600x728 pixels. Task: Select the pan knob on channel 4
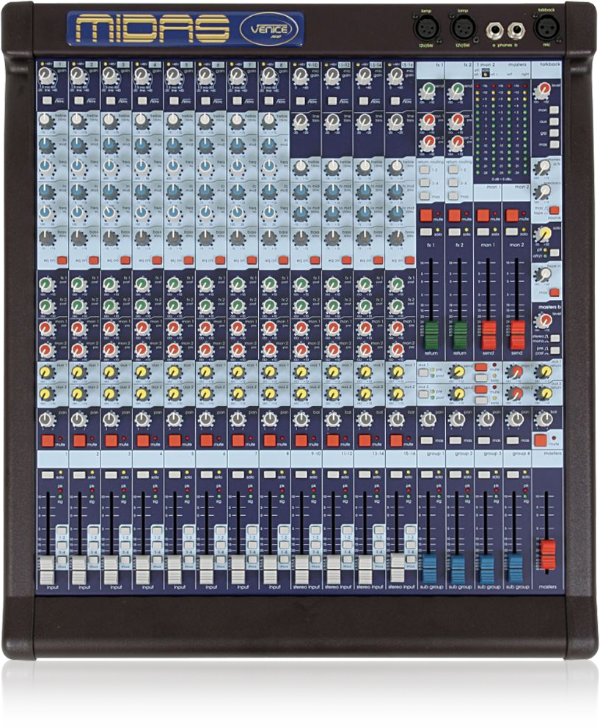142,419
